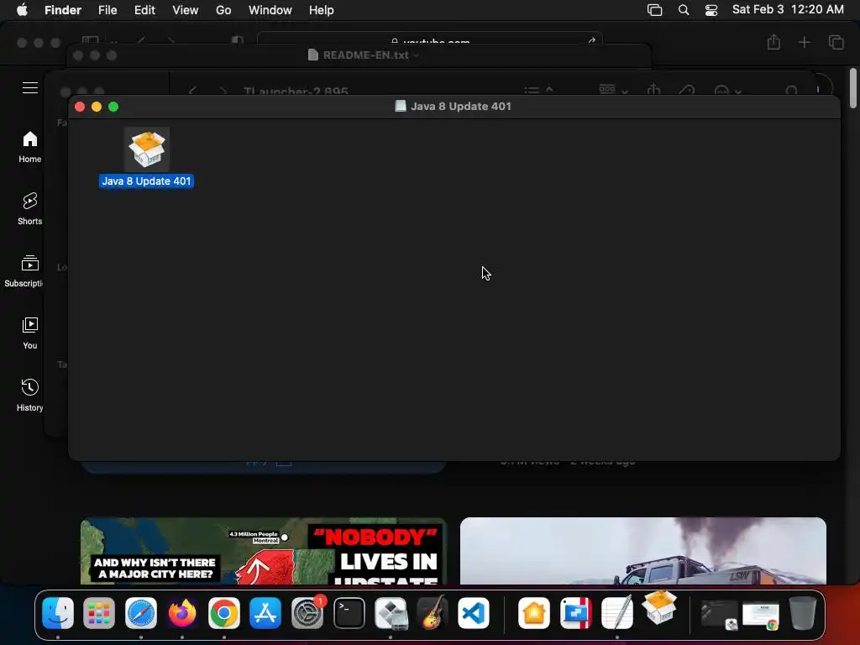Open TextEdit from the Dock
This screenshot has width=860, height=645.
coord(617,613)
